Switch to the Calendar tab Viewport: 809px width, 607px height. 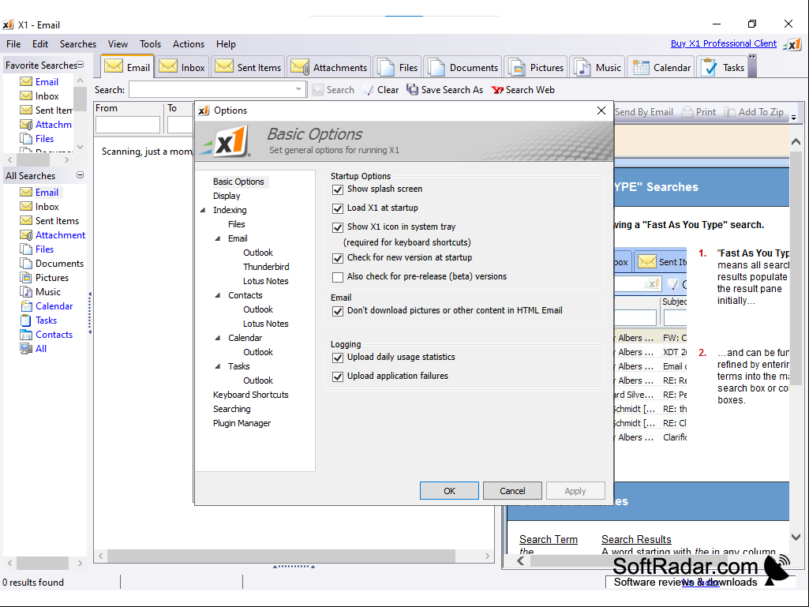[x=662, y=67]
